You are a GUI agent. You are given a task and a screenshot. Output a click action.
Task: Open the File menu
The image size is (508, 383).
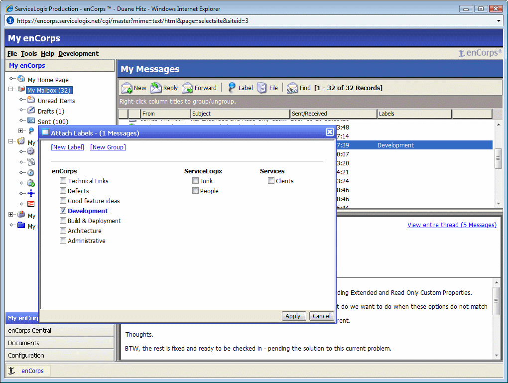12,53
